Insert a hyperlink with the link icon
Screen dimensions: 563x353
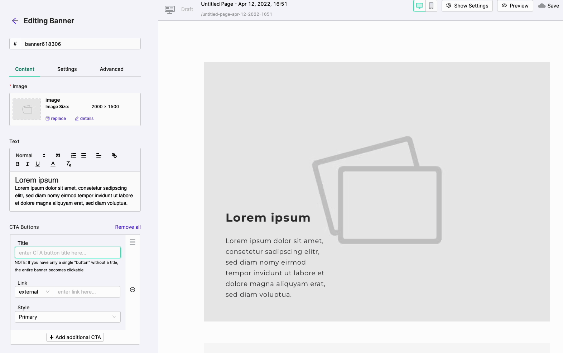click(114, 155)
